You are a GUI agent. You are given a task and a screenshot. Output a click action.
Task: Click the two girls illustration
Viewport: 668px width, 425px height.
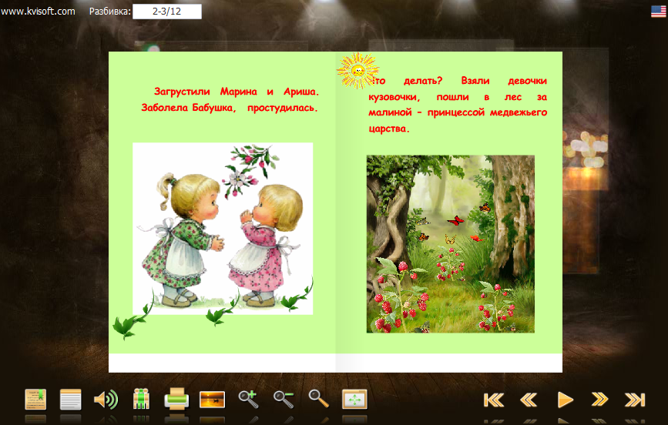click(x=223, y=229)
